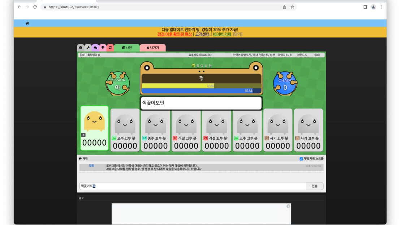
Task: Open the 점검 이후 확인된 현상 link
Action: (x=174, y=34)
